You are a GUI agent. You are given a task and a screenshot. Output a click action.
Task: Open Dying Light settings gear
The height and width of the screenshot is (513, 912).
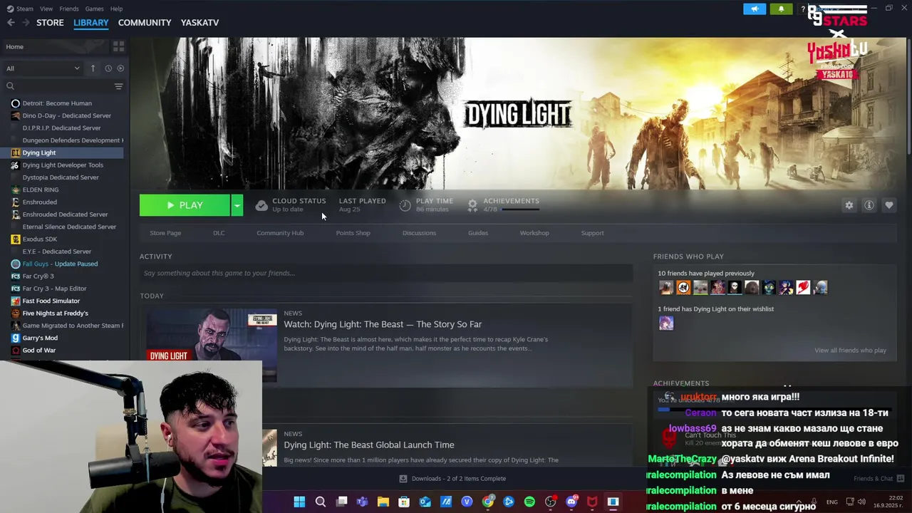849,205
